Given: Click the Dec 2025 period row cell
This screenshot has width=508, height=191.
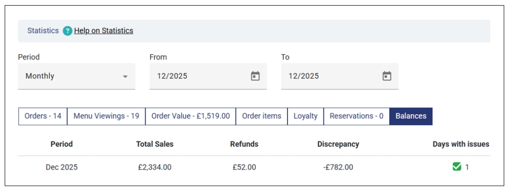Looking at the screenshot, I should (62, 167).
